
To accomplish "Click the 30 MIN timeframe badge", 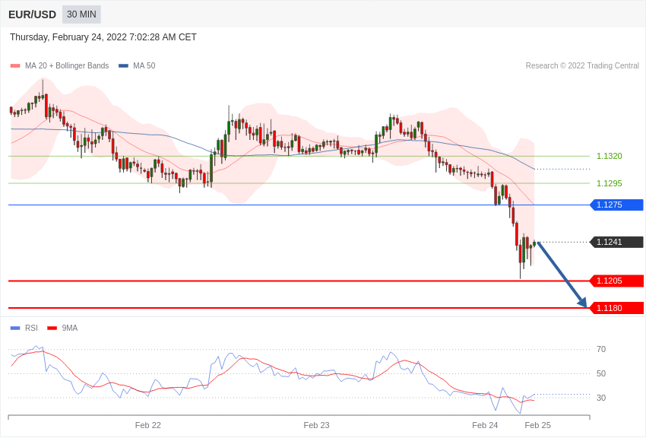I will tap(81, 14).
